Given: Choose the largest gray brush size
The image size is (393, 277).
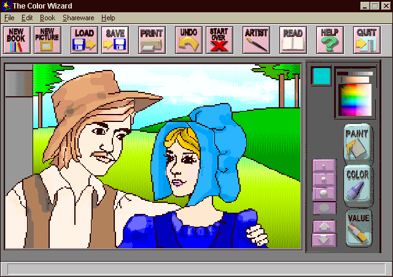Looking at the screenshot, I should 325,208.
